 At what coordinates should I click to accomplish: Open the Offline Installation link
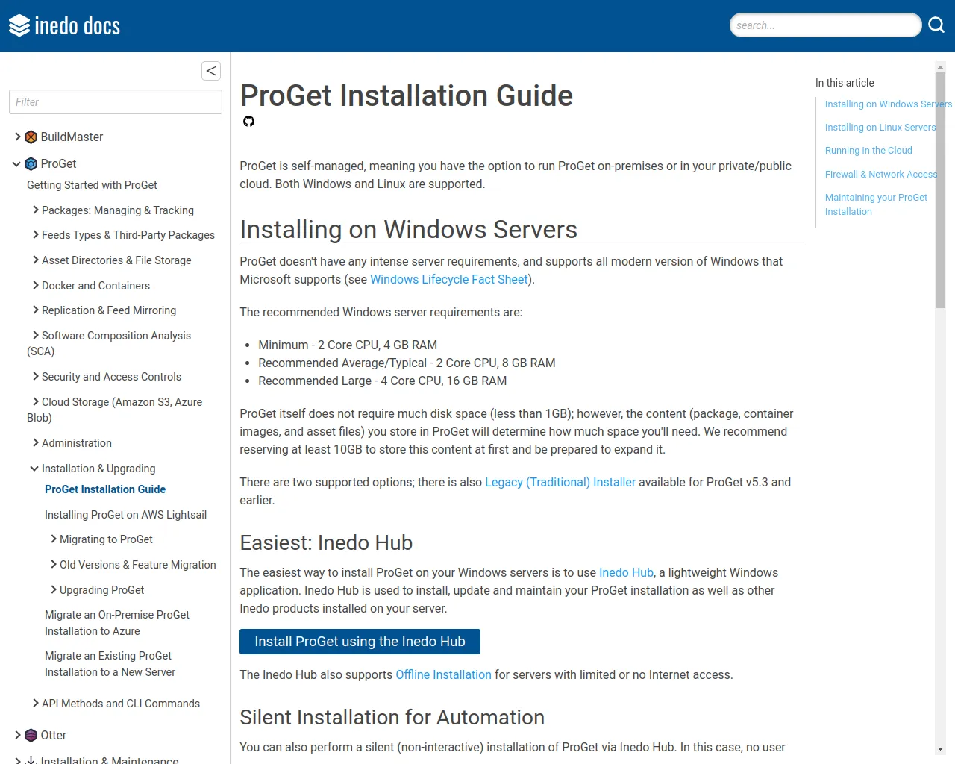pyautogui.click(x=443, y=675)
